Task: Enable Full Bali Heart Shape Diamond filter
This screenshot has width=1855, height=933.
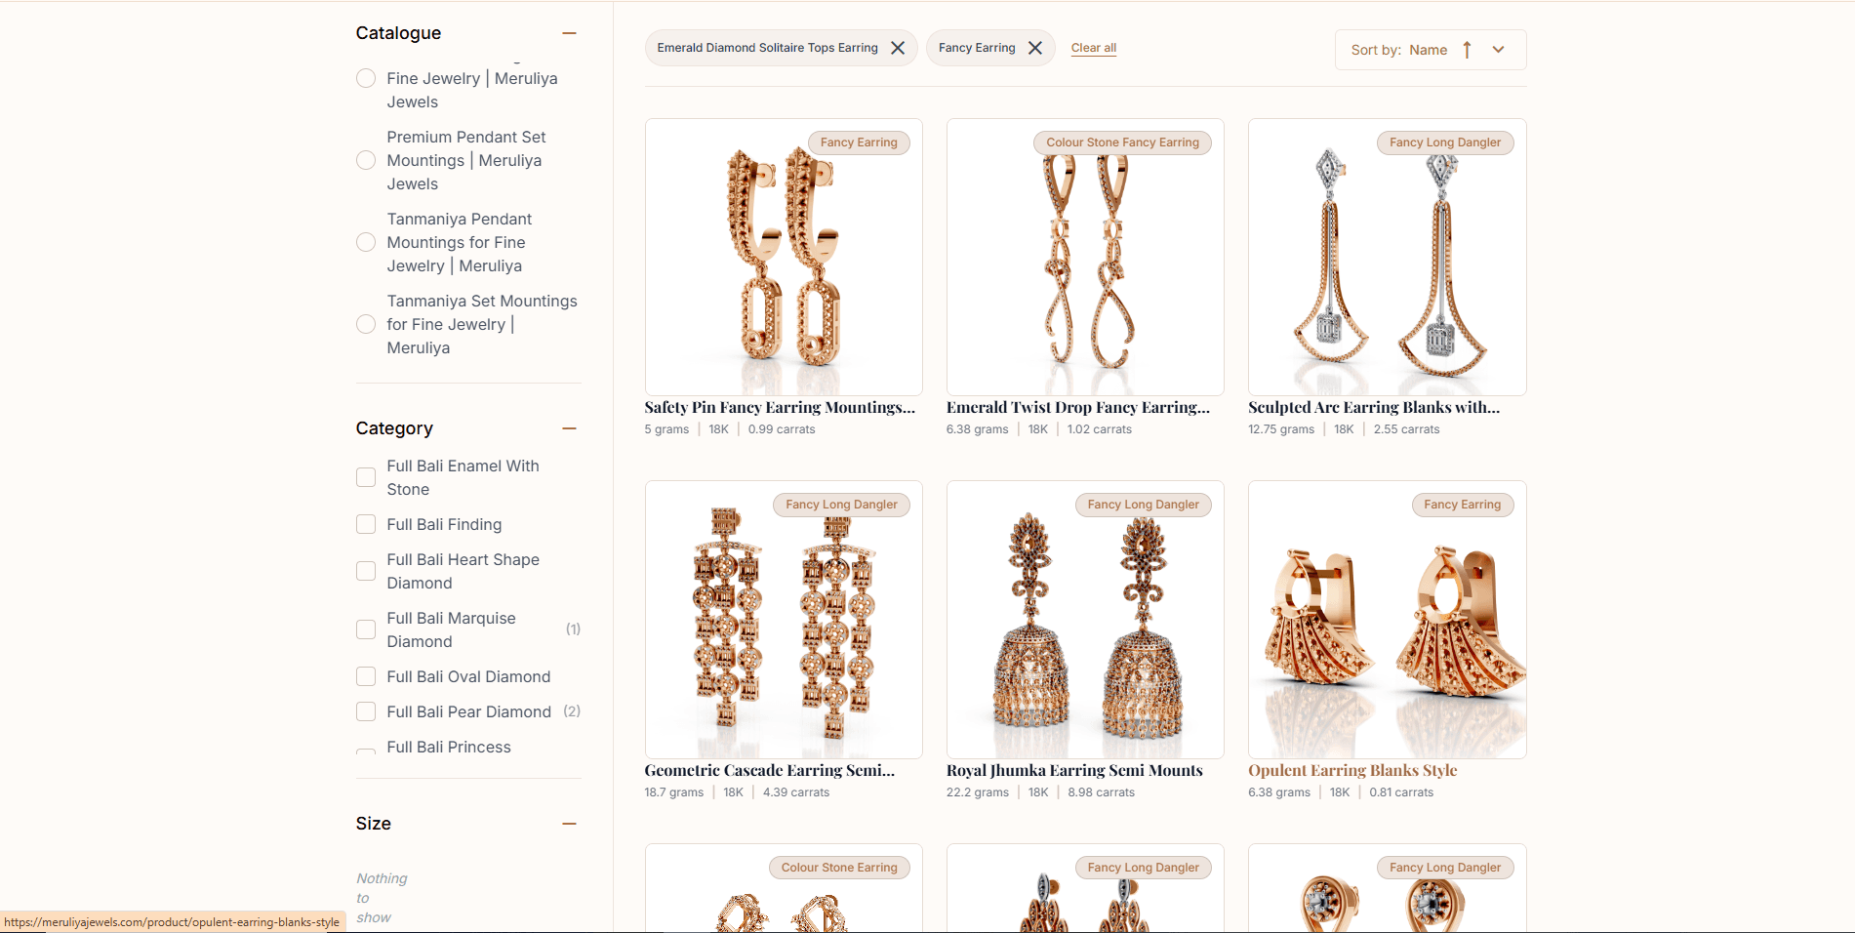Action: coord(366,571)
